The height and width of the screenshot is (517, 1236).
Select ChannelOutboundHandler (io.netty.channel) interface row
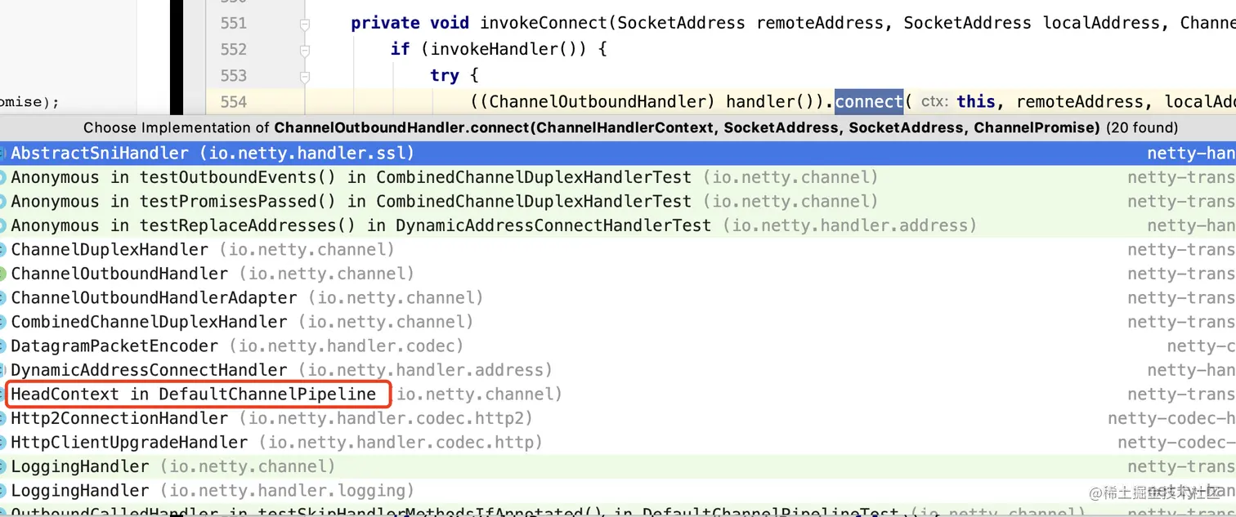[x=618, y=274]
